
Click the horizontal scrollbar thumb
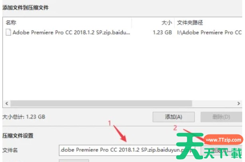pos(101,103)
